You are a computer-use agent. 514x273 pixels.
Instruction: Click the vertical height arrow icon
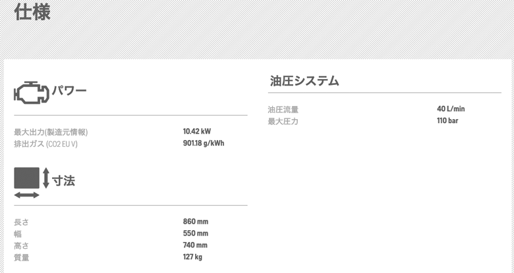(46, 178)
